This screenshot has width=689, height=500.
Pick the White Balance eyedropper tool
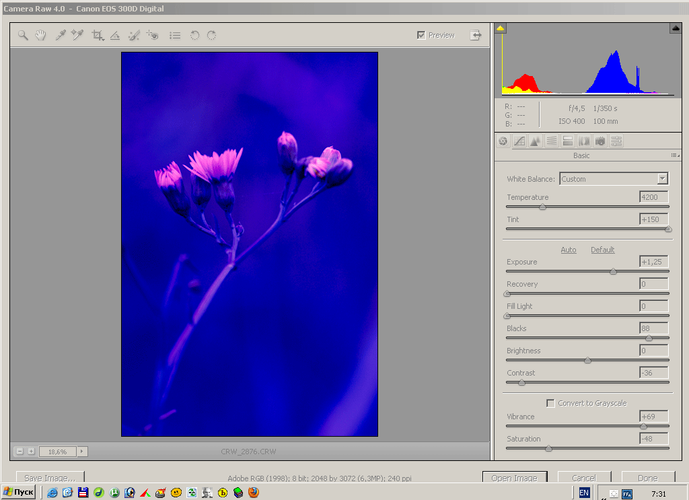[x=60, y=36]
